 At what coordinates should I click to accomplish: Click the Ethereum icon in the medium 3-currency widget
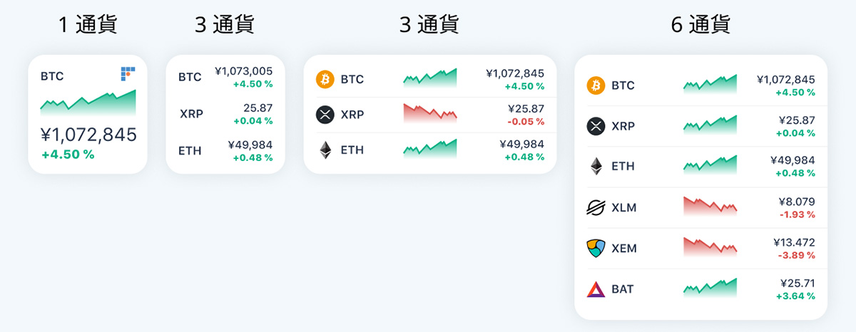click(x=325, y=150)
